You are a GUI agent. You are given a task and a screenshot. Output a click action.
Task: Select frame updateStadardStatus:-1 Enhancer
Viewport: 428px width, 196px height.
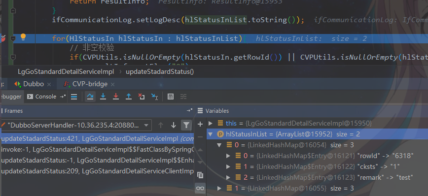pyautogui.click(x=97, y=160)
